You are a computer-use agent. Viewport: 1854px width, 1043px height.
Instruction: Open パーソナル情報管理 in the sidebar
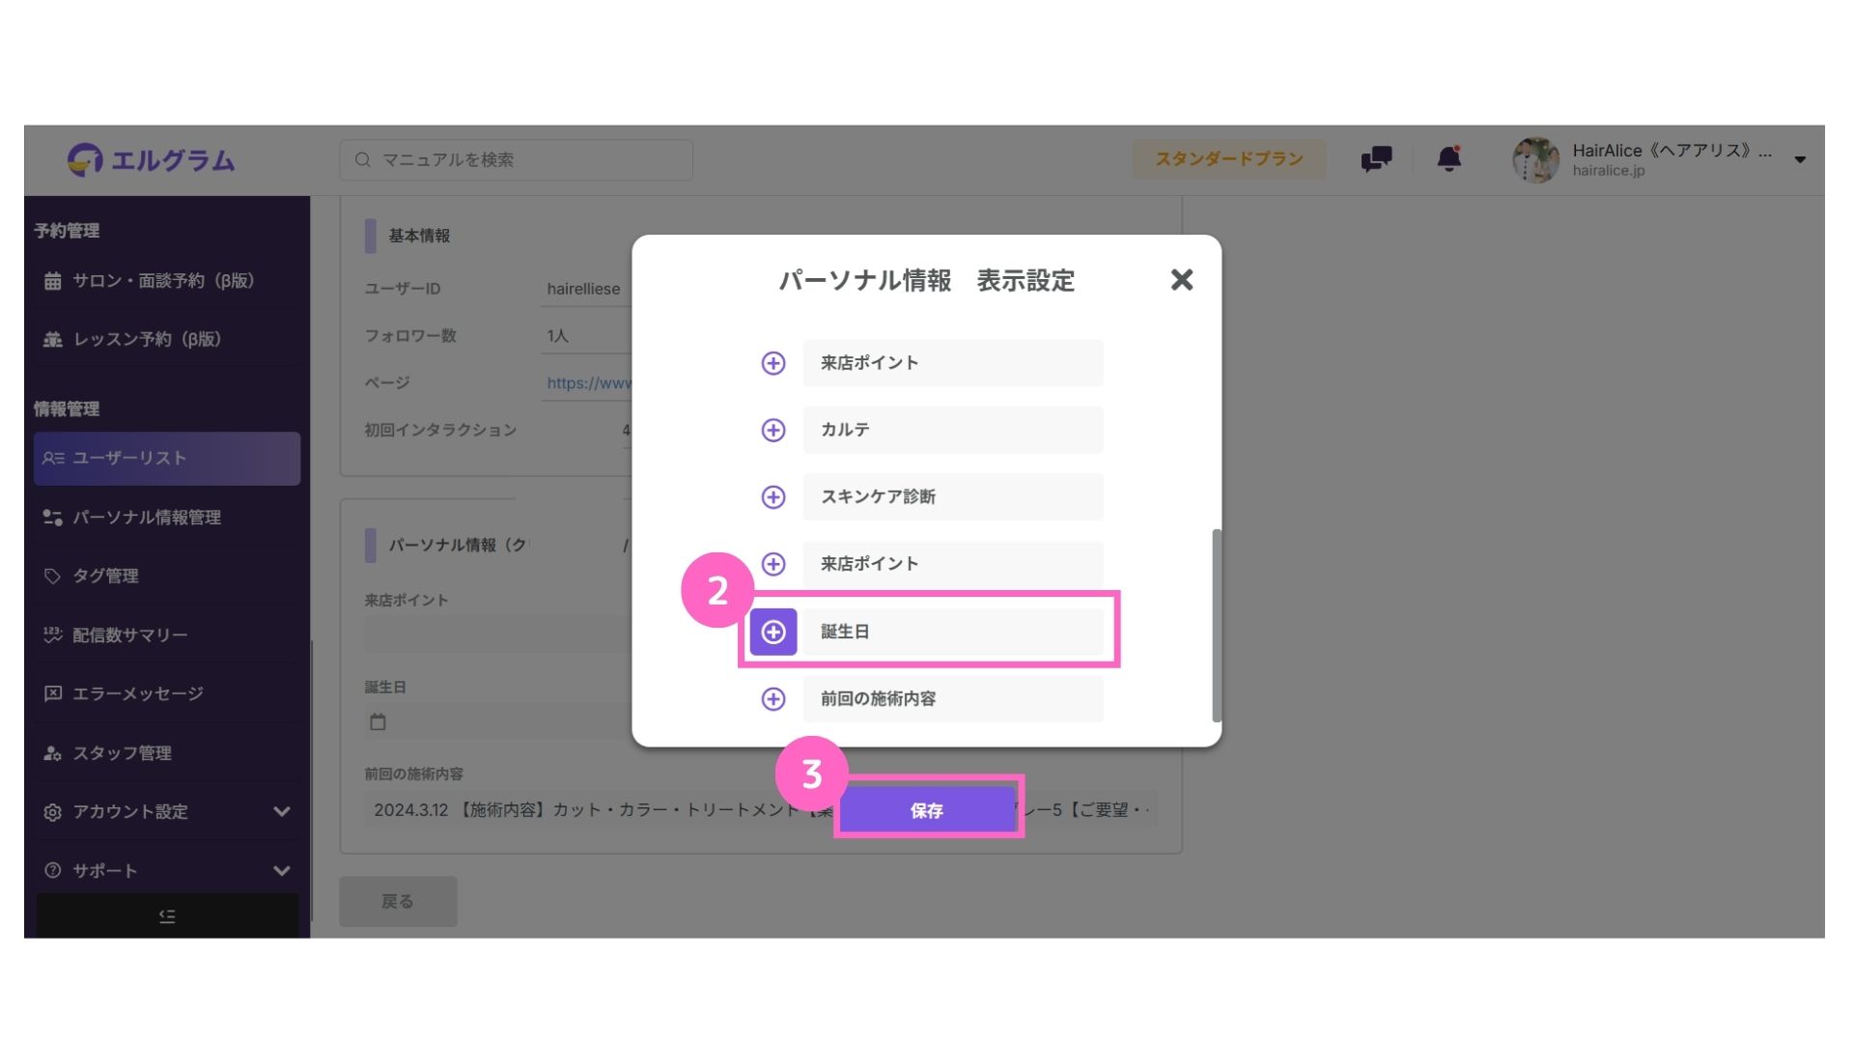coord(147,517)
